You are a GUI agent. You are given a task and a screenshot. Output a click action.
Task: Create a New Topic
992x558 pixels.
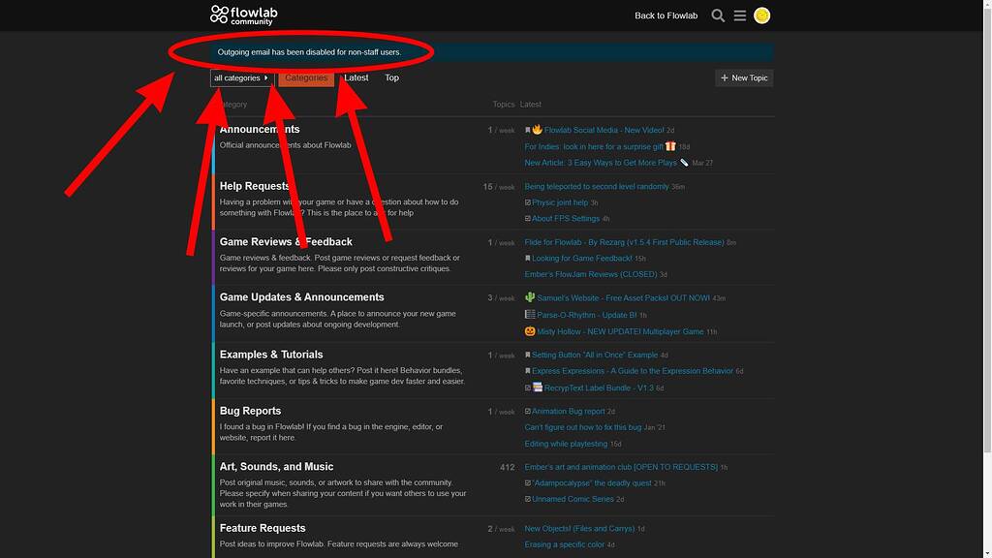pyautogui.click(x=744, y=77)
